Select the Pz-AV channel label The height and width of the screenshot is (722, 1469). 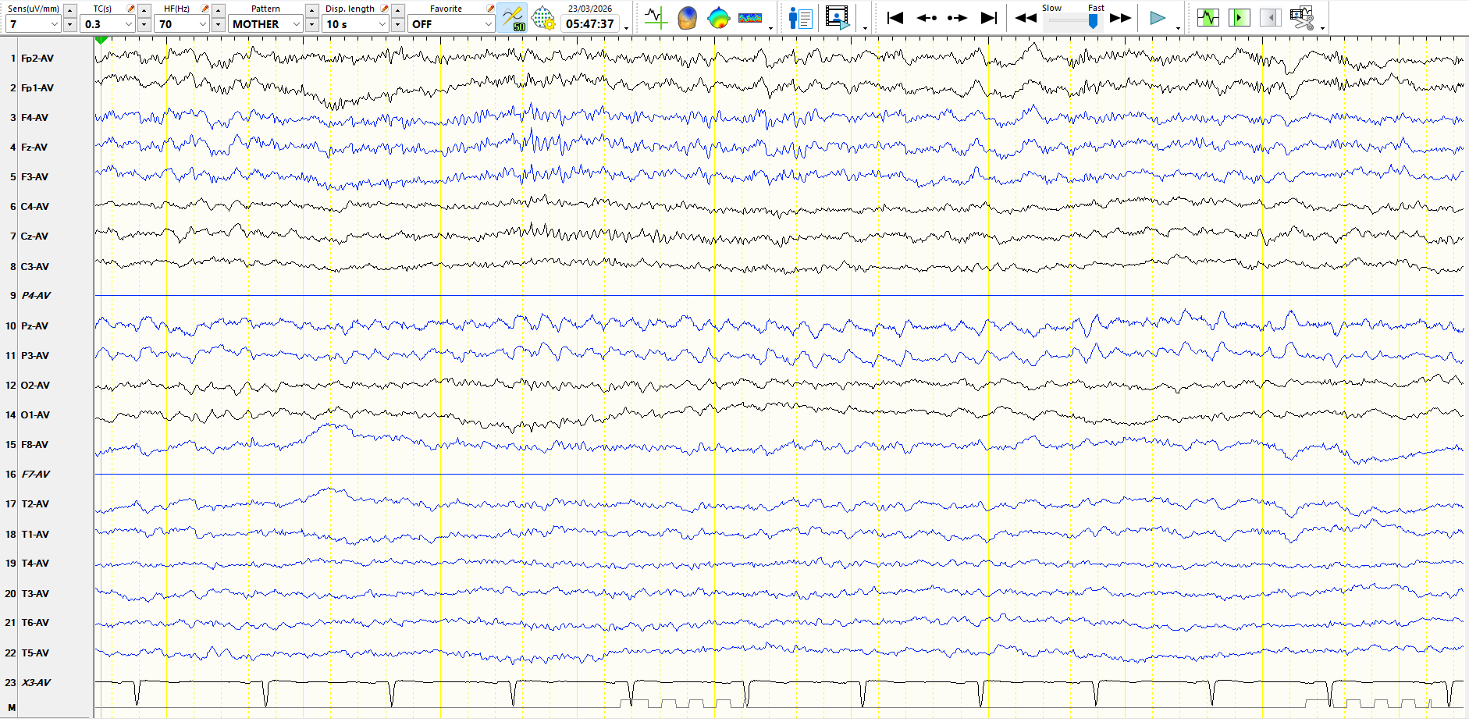click(34, 326)
